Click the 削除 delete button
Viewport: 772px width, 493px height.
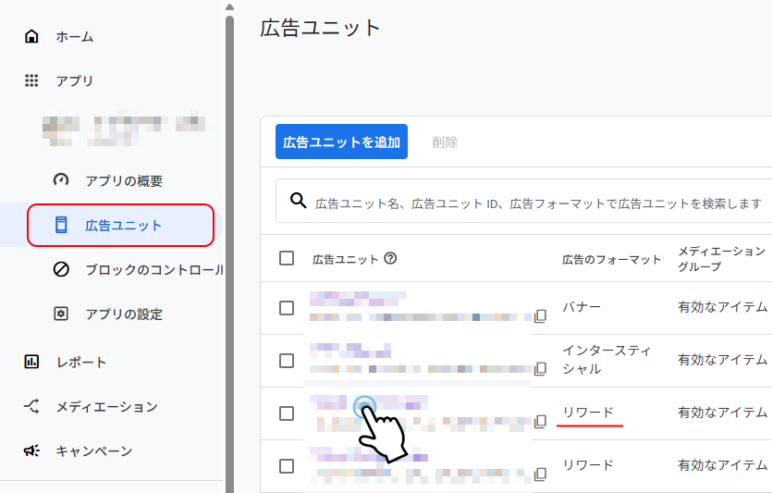tap(445, 142)
